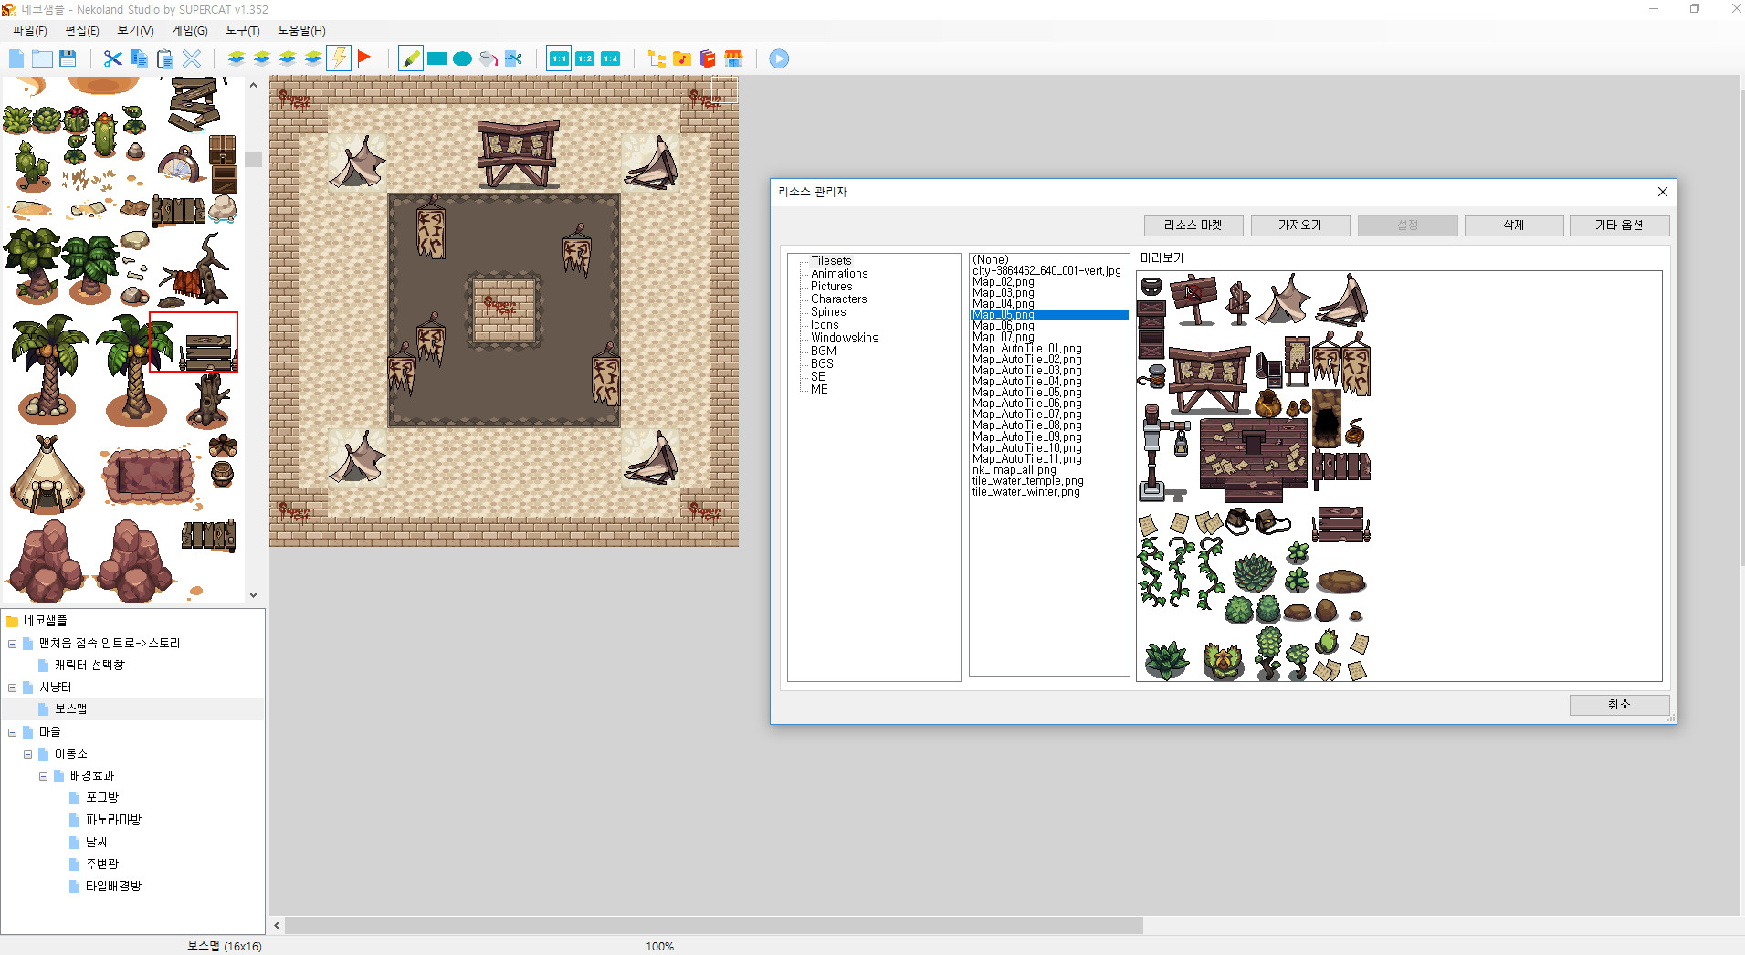Collapse the 마을 folder in project tree
This screenshot has height=955, width=1745.
tap(12, 731)
